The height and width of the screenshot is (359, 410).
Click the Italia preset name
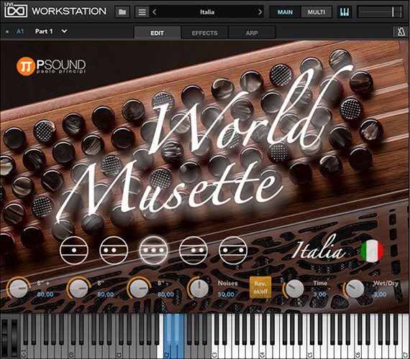pyautogui.click(x=207, y=12)
